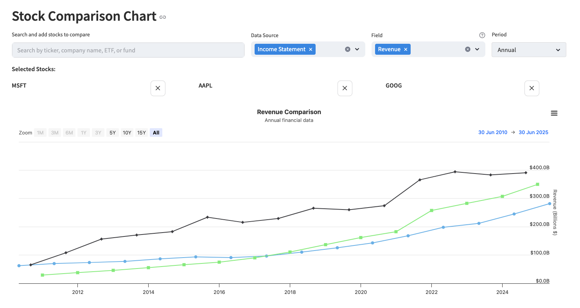
Task: Edit the 30 Jun 2010 start date
Action: click(493, 133)
